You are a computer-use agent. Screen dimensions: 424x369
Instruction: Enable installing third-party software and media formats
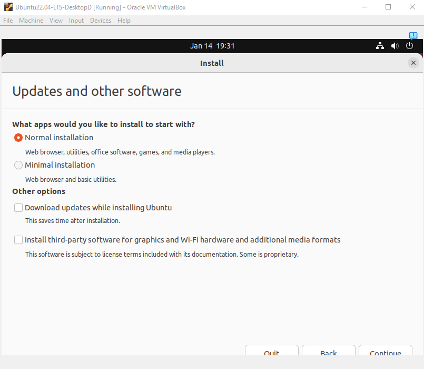click(x=18, y=240)
